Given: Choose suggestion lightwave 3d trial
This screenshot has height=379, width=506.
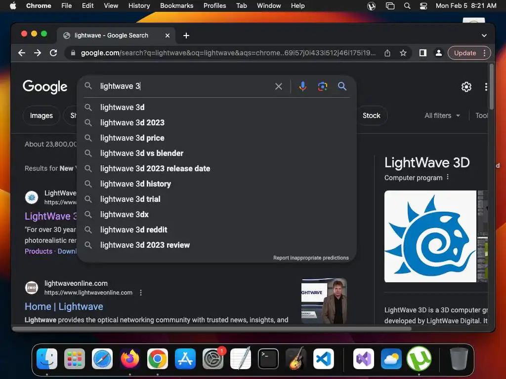Looking at the screenshot, I should [x=217, y=199].
